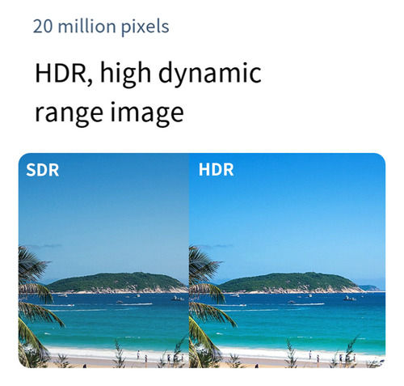Click the 'HDR, high dynamic' heading line
404x386 pixels.
pos(148,73)
